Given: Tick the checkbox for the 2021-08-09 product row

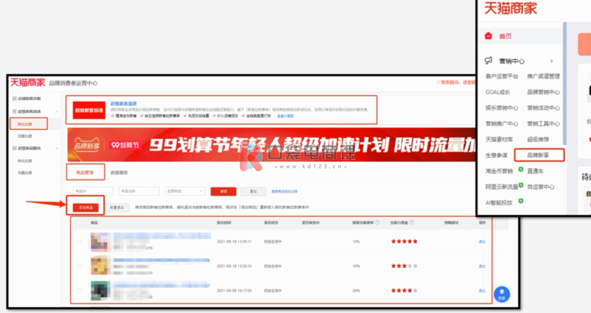Looking at the screenshot, I should point(79,291).
